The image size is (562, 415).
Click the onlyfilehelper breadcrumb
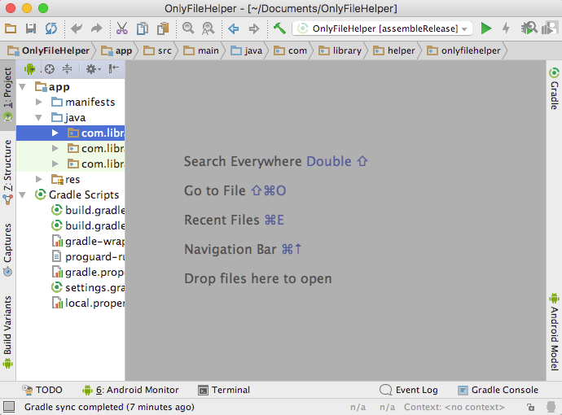(463, 50)
